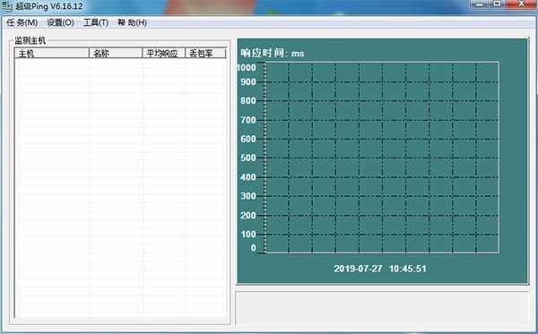Click the 10:45:51 time text
This screenshot has width=538, height=334.
pyautogui.click(x=408, y=269)
